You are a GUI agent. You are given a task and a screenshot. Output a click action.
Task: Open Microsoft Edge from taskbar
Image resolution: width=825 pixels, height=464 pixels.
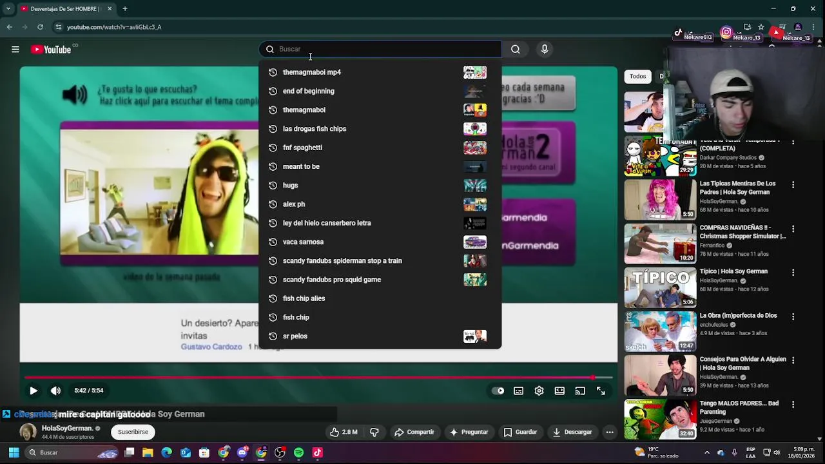[167, 452]
